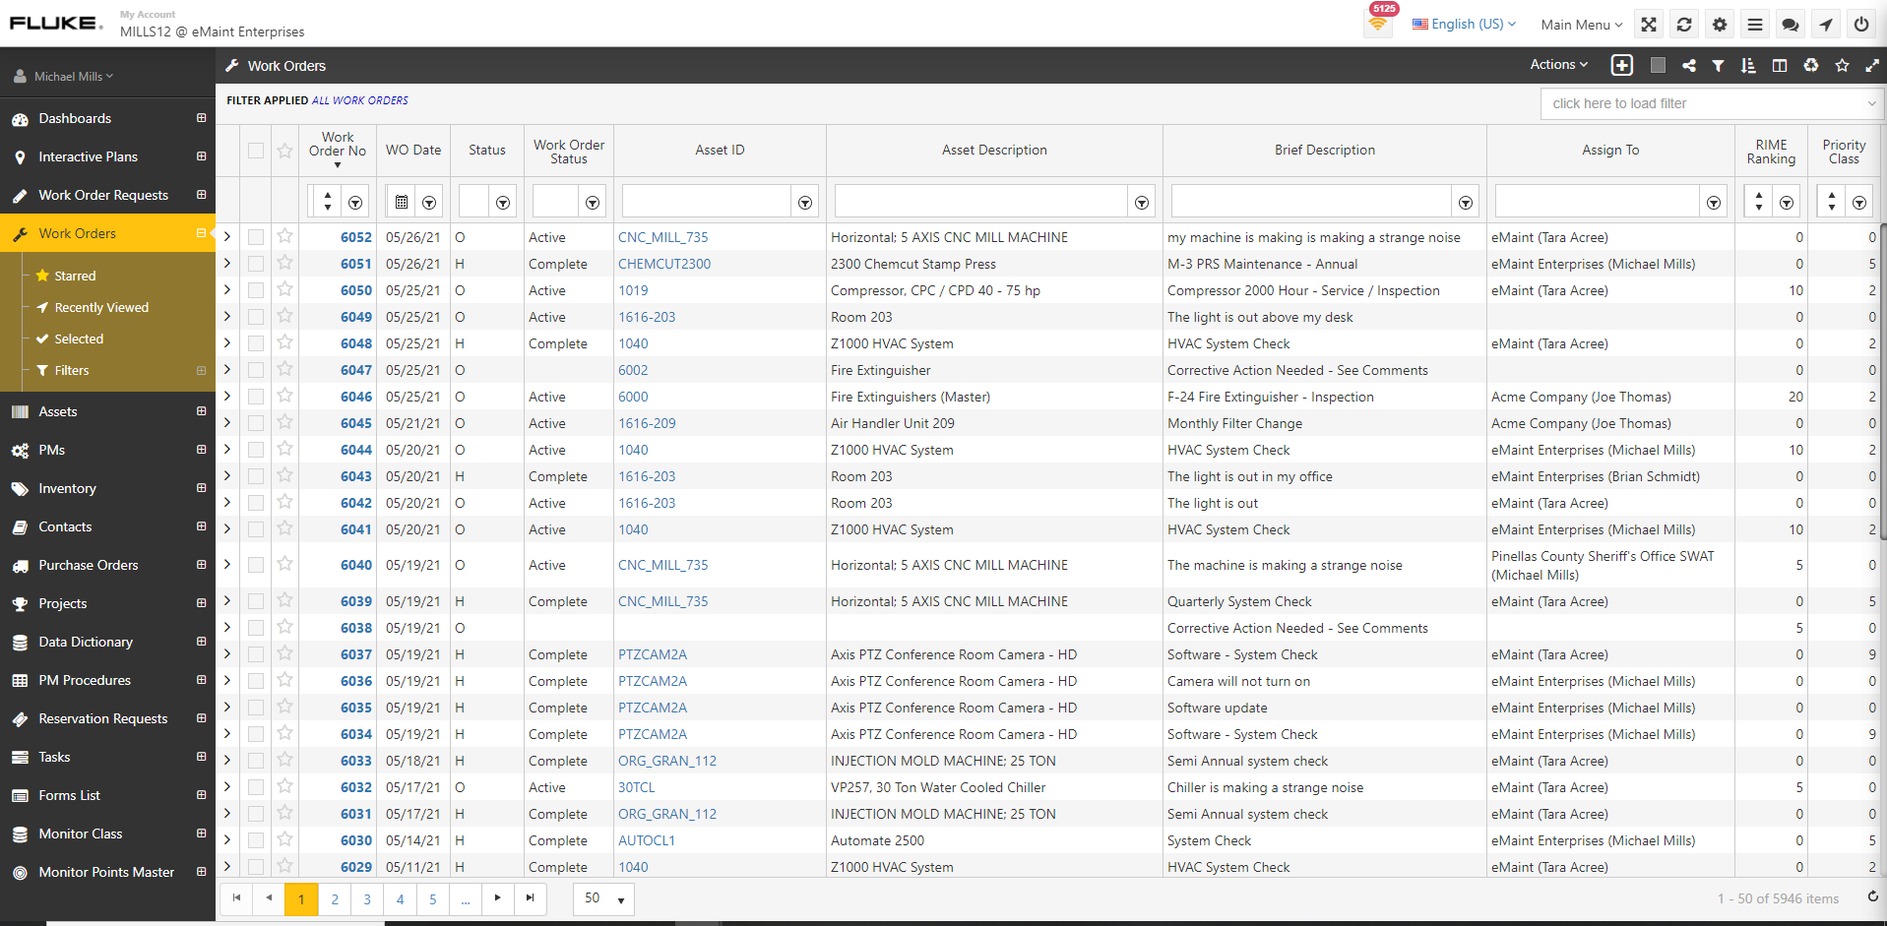
Task: Select the sort icon next to the filter
Action: click(1749, 65)
